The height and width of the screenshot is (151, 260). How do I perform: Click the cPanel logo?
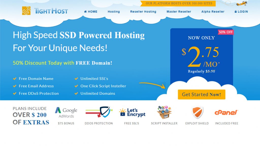(x=226, y=112)
